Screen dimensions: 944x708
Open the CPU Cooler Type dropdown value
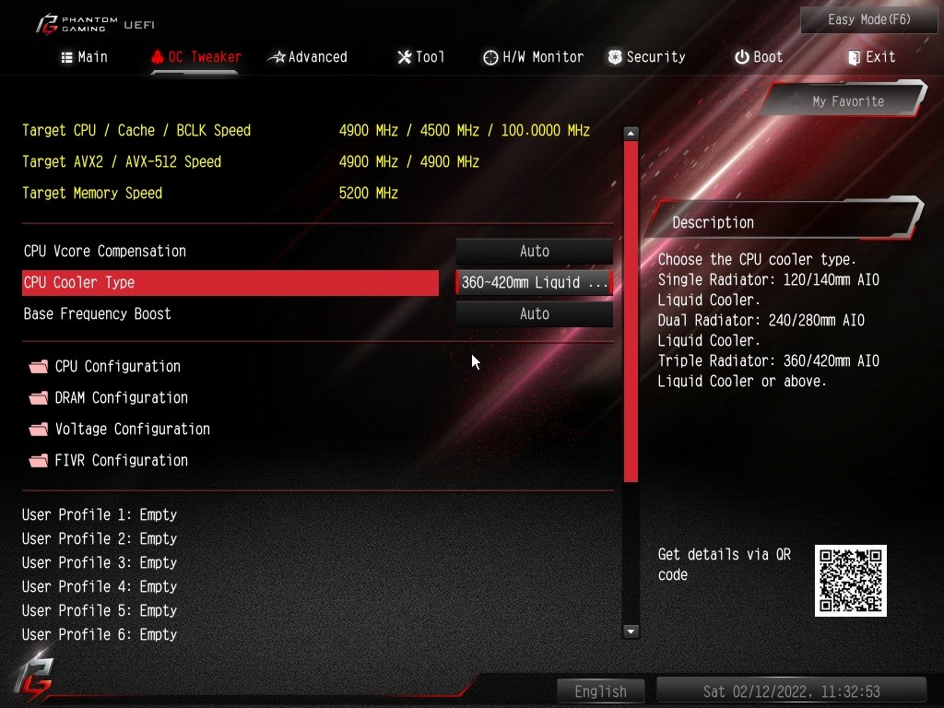(534, 282)
